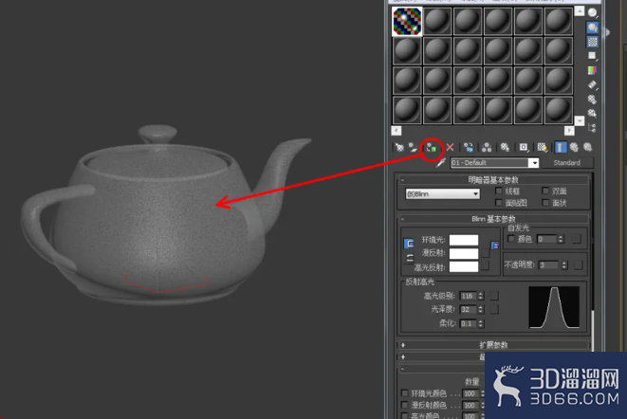The image size is (627, 419).
Task: Toggle the Show End Result icon
Action: click(x=561, y=148)
